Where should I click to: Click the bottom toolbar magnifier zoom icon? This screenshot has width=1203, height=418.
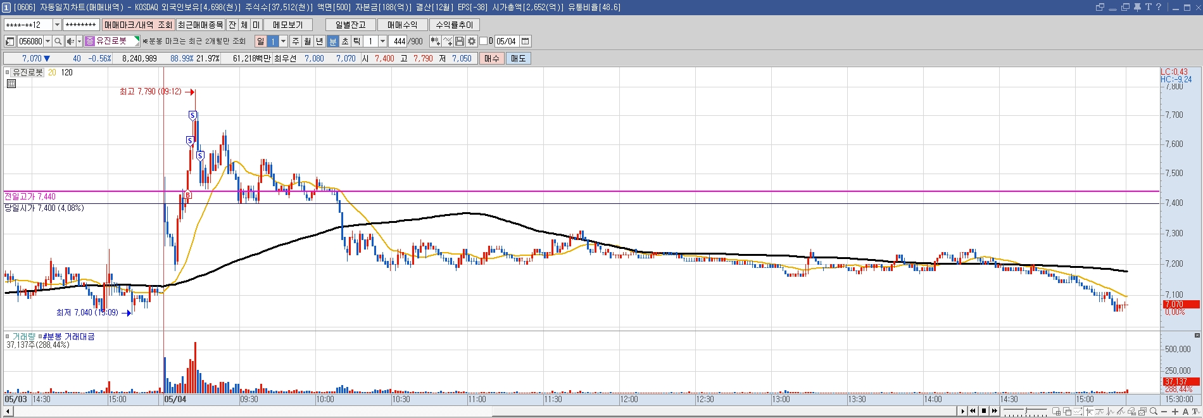[x=1154, y=412]
